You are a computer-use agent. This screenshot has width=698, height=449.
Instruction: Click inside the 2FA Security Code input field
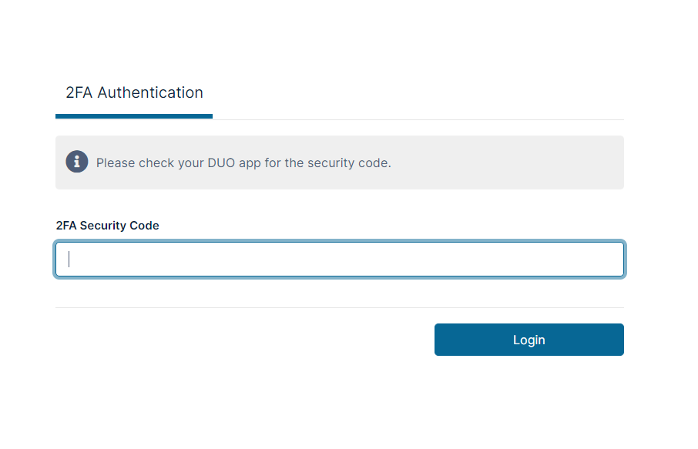(x=339, y=259)
